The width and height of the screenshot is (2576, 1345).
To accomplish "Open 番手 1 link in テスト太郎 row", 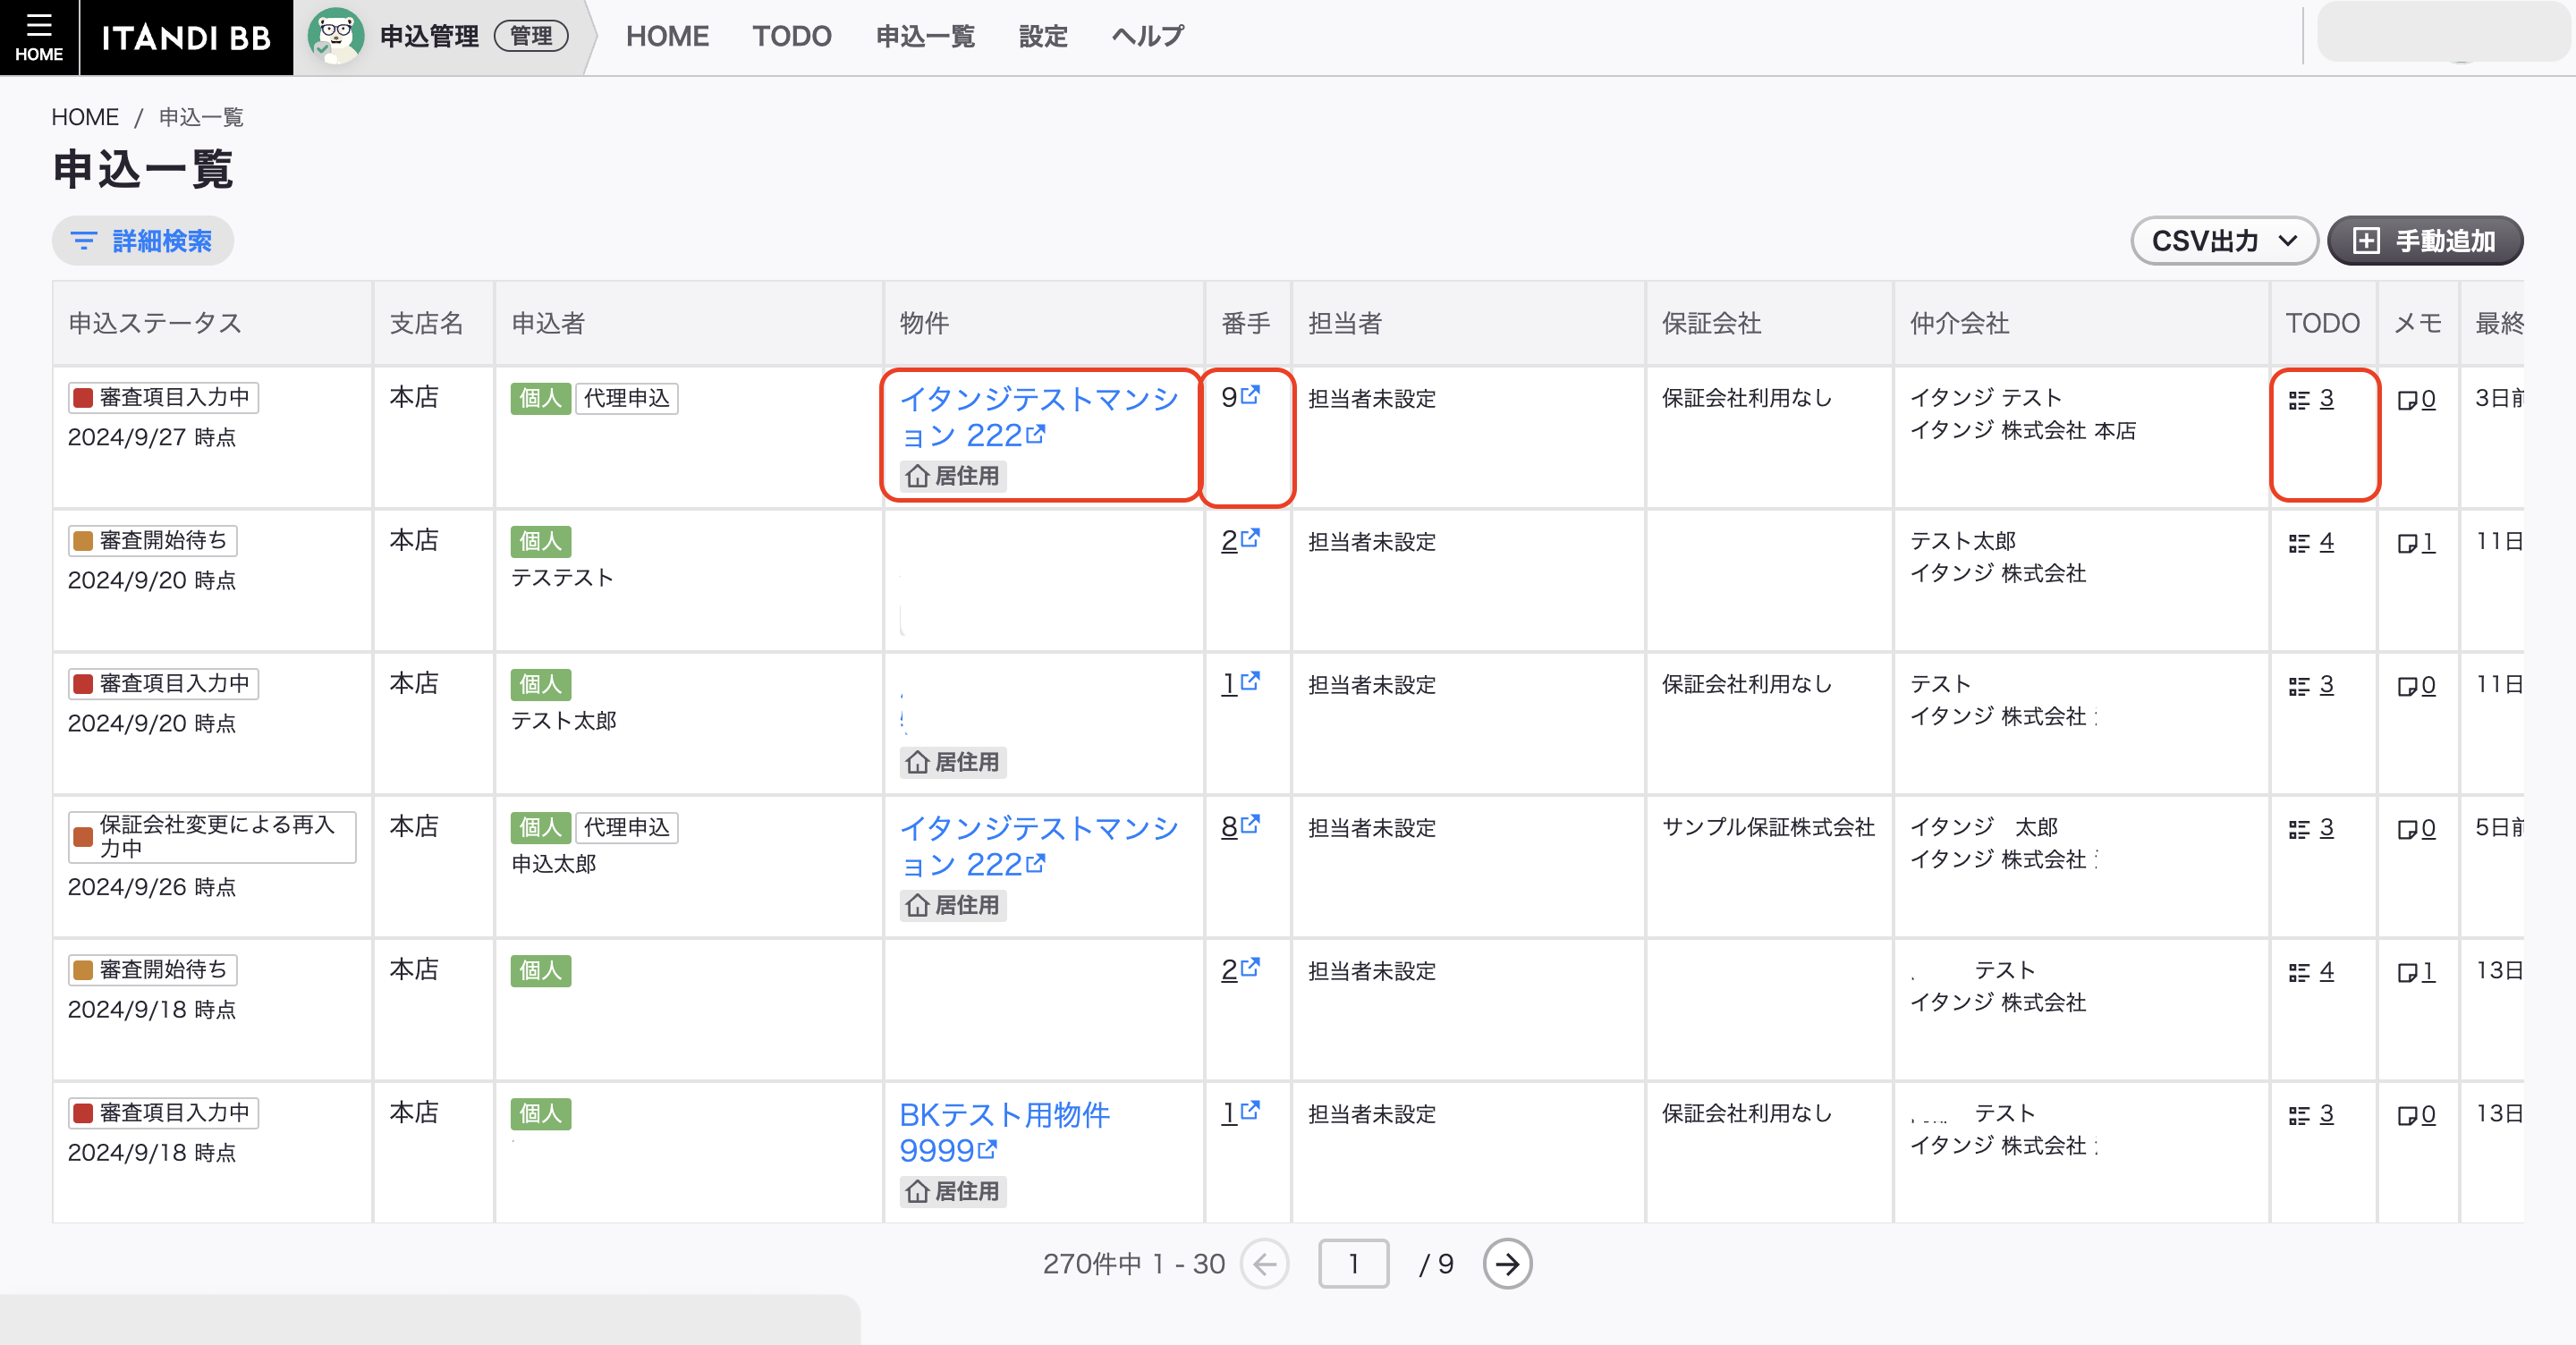I will click(1240, 684).
